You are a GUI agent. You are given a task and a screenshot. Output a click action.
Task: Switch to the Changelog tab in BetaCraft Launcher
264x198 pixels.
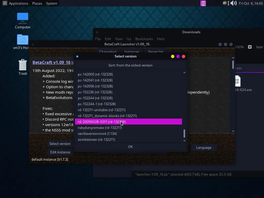tap(108, 51)
